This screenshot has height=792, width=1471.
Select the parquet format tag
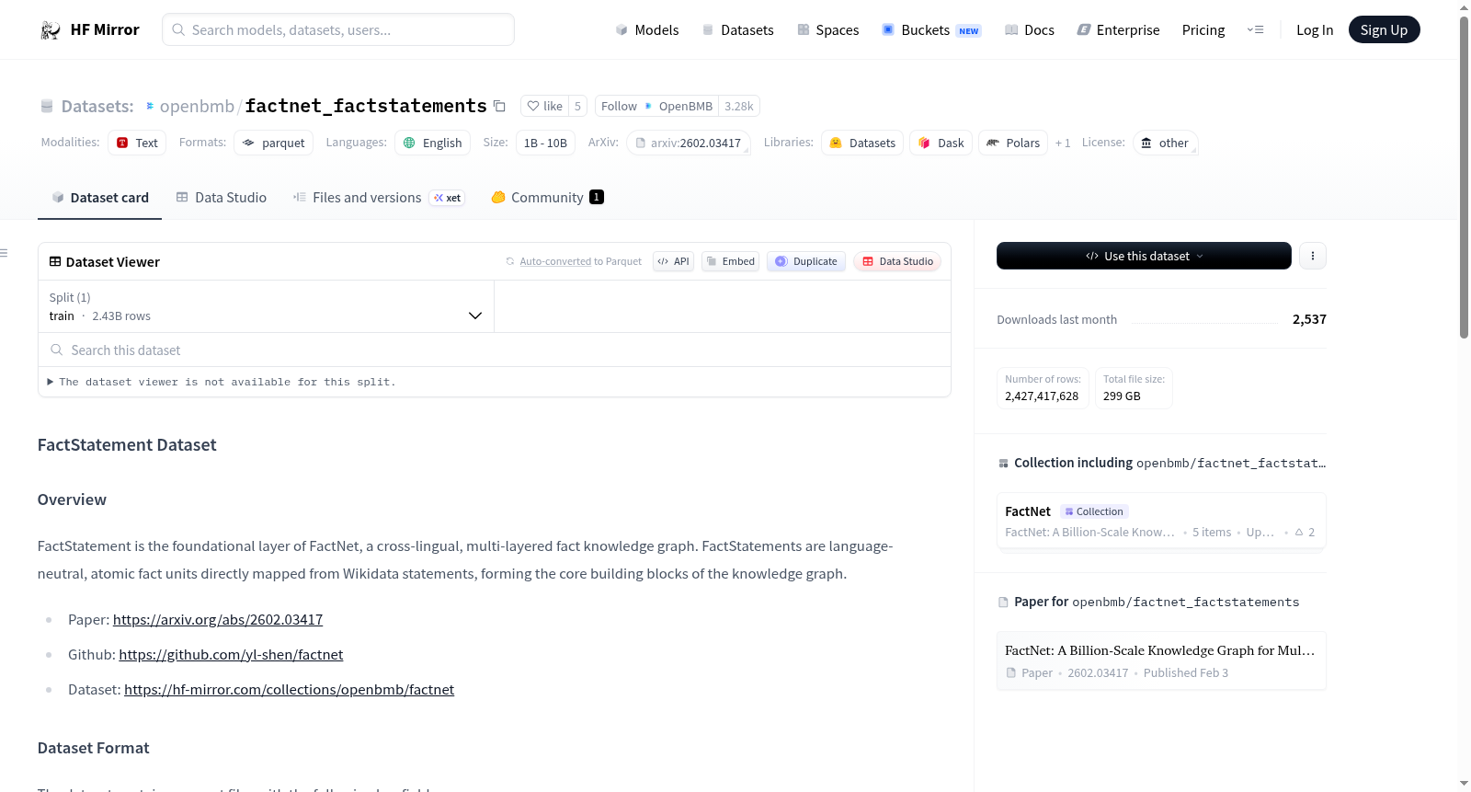273,143
